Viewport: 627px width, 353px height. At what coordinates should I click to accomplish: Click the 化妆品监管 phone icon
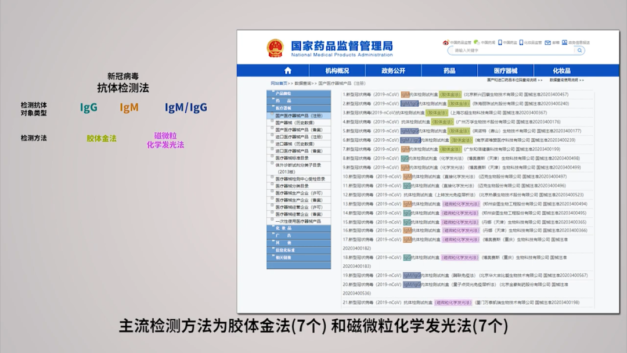(x=521, y=42)
